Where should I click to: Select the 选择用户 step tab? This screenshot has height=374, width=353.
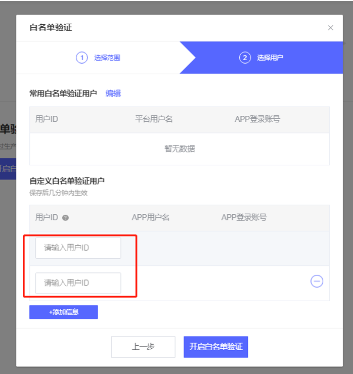(x=270, y=58)
